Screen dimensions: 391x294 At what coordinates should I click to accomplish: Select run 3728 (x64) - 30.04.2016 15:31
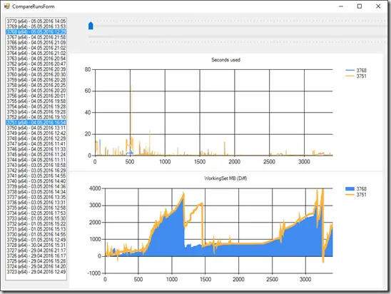pyautogui.click(x=36, y=245)
